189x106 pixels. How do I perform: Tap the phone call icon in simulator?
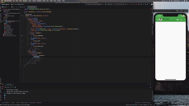[x=181, y=20]
